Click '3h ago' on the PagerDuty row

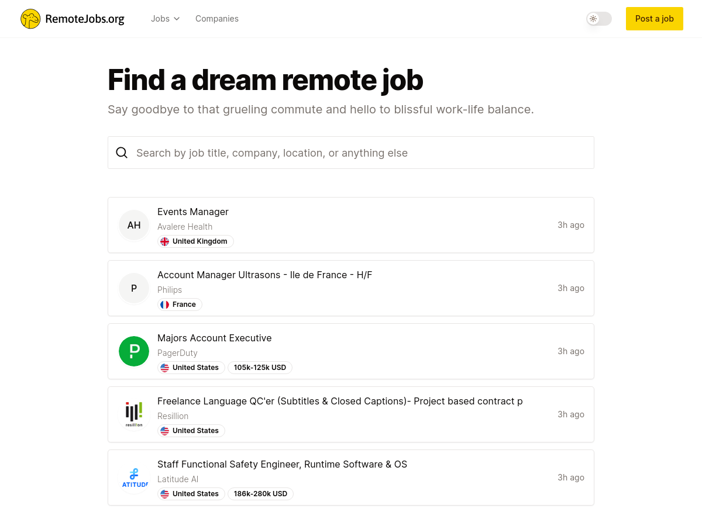pyautogui.click(x=571, y=351)
